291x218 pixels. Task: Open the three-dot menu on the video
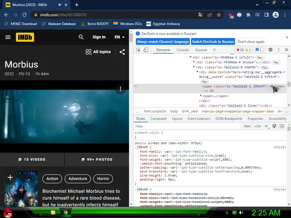click(120, 89)
